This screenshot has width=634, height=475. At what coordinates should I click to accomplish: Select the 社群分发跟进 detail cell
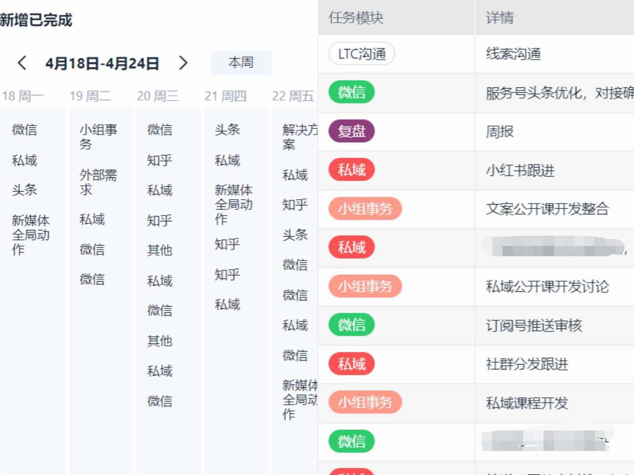pos(555,364)
